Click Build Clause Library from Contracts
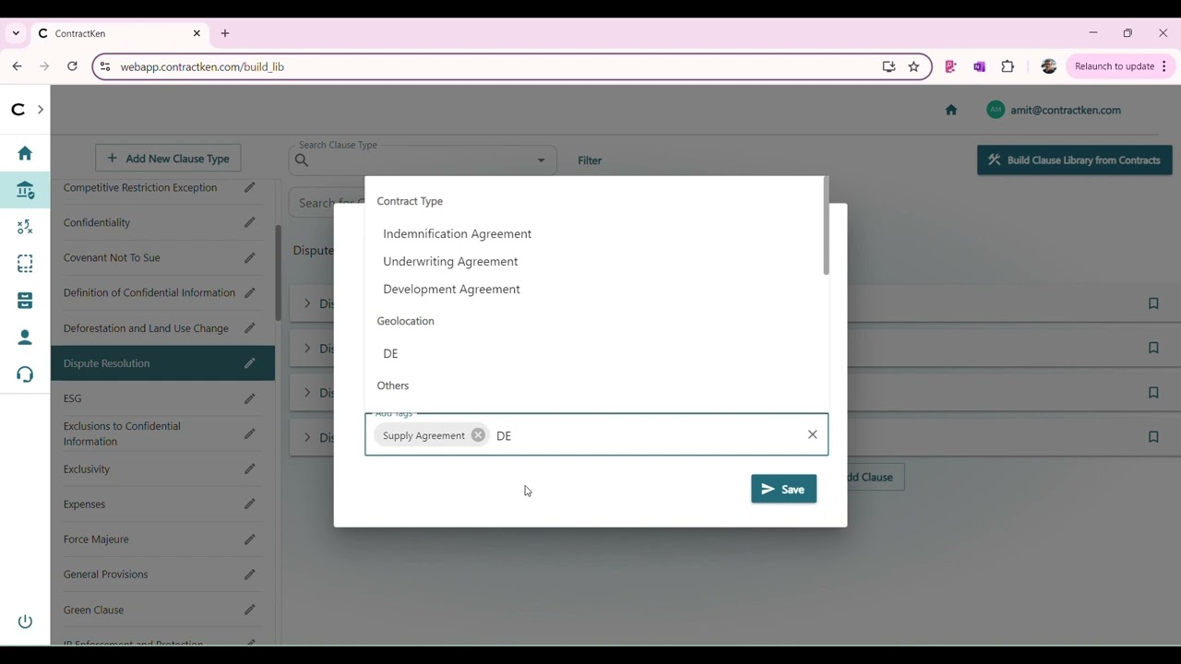Screen dimensions: 1181x664 pyautogui.click(x=1075, y=160)
